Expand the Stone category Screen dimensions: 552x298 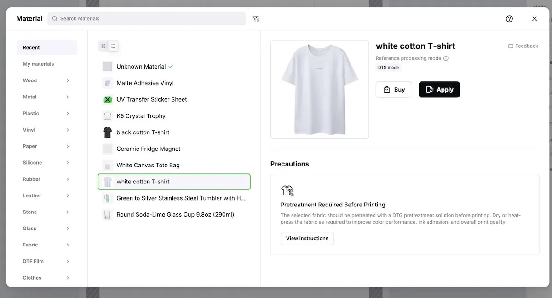point(68,212)
